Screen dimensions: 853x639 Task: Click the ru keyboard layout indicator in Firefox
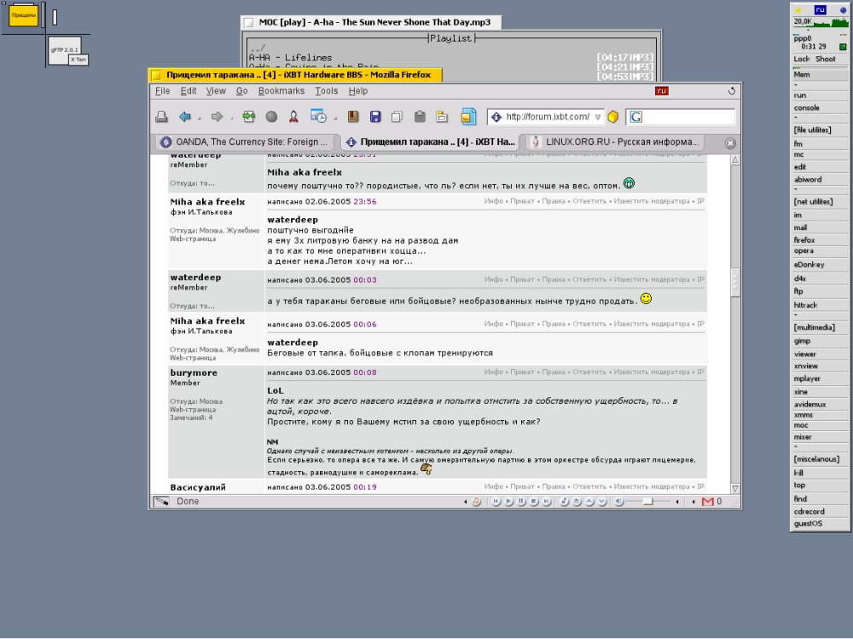click(x=662, y=91)
